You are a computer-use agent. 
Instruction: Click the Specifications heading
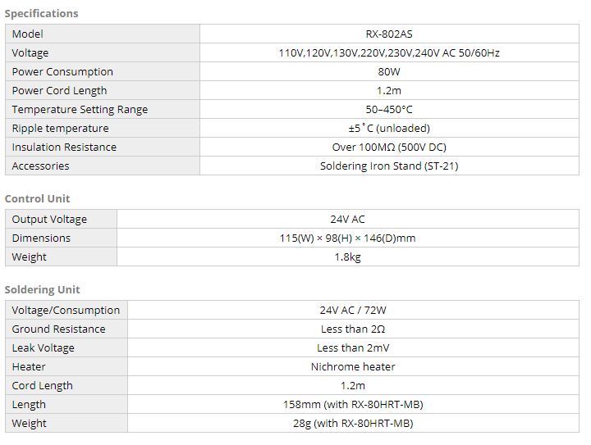pyautogui.click(x=42, y=14)
